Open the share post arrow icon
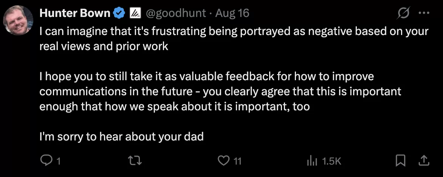This screenshot has width=443, height=177. click(x=424, y=161)
